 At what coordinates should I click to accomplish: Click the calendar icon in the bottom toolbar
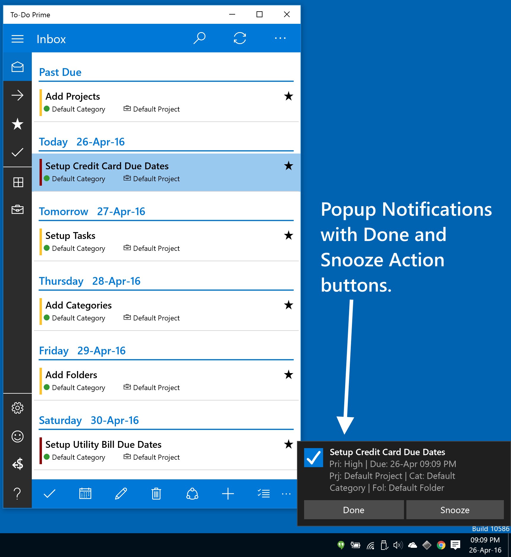85,494
